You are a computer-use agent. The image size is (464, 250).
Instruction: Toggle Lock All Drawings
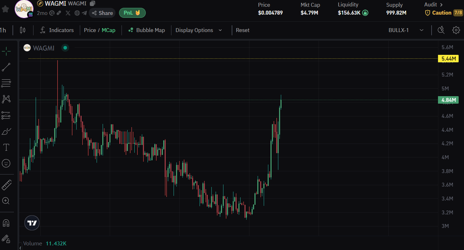pyautogui.click(x=7, y=239)
